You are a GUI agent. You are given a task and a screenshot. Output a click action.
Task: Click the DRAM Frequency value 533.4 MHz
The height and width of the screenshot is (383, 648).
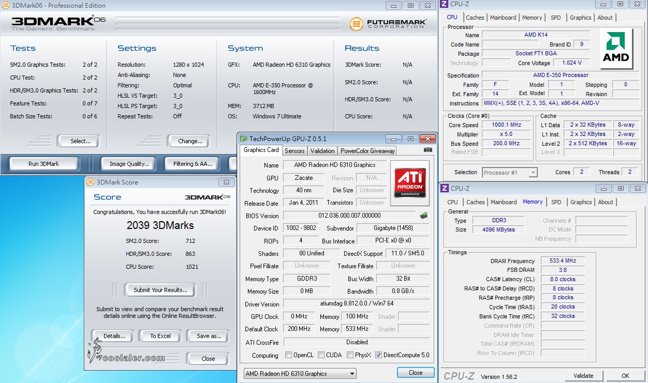563,261
